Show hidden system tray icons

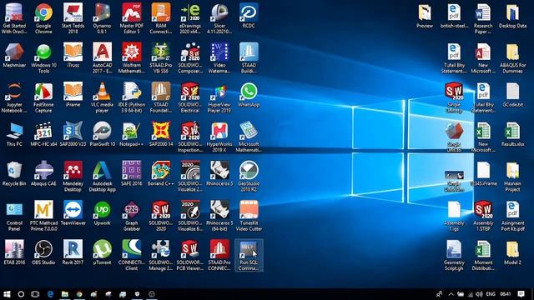click(451, 294)
